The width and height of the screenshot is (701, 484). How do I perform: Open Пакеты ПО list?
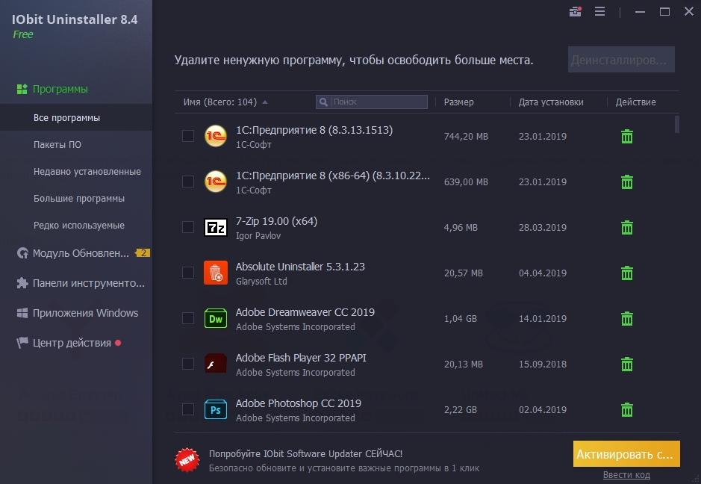pyautogui.click(x=57, y=144)
